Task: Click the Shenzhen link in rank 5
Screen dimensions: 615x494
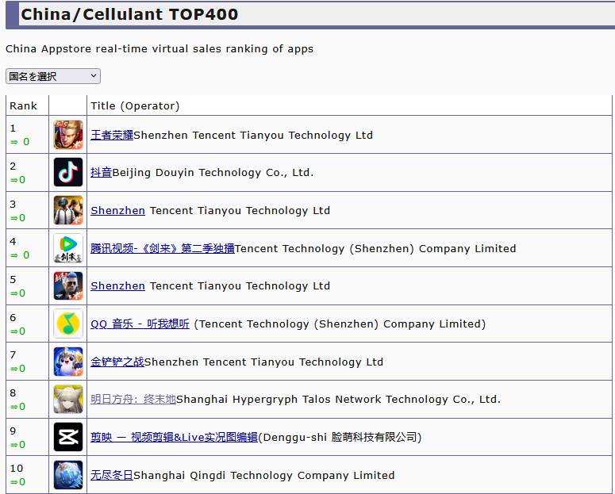Action: [117, 286]
